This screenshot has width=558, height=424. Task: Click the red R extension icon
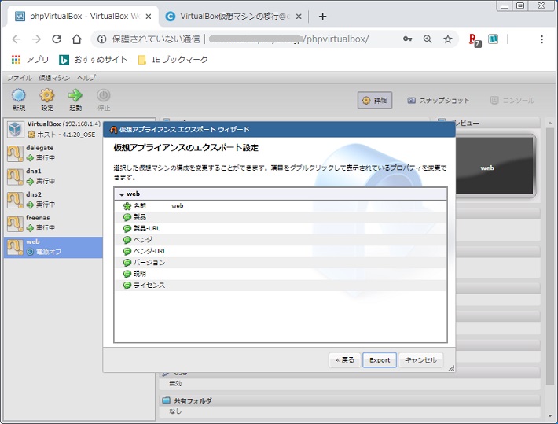[x=474, y=39]
